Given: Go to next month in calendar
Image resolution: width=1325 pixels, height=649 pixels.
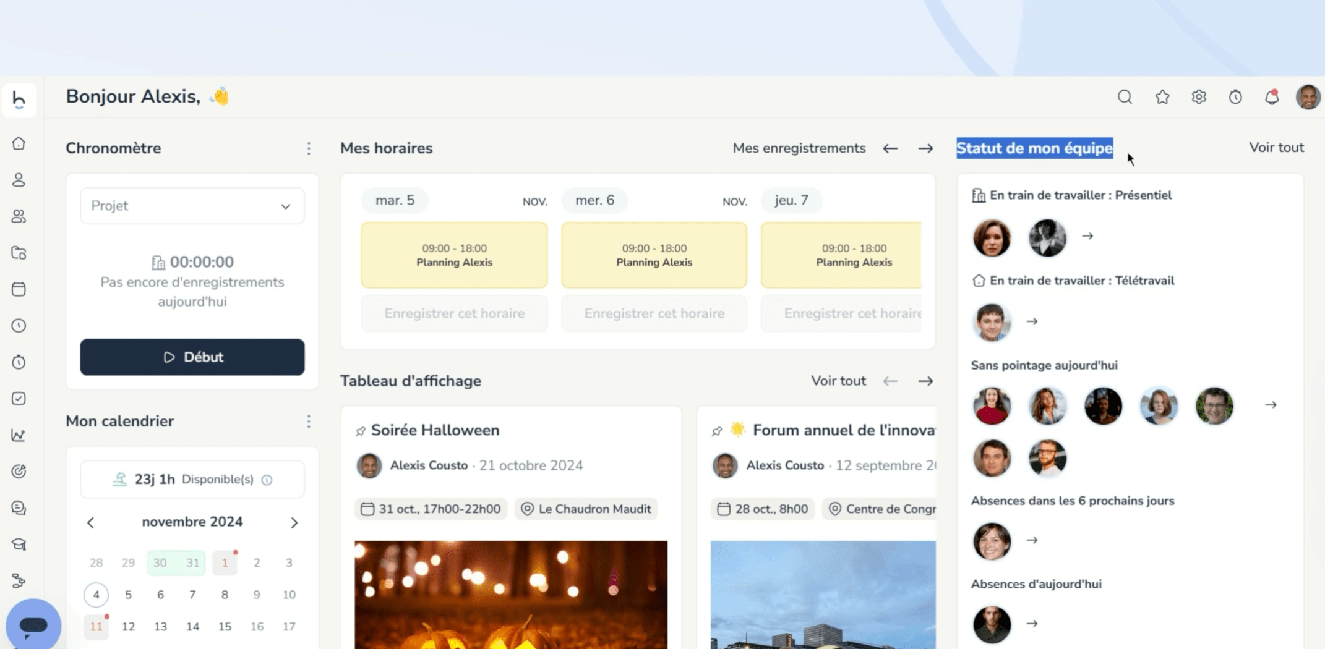Looking at the screenshot, I should 294,523.
